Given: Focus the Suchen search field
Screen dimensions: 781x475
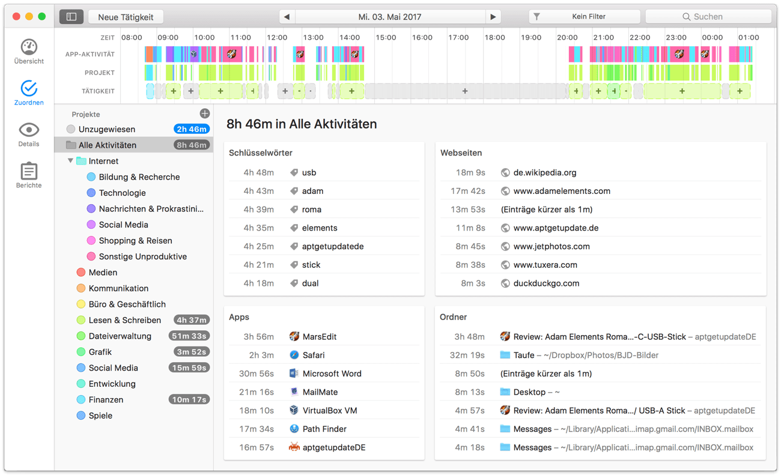Looking at the screenshot, I should [x=708, y=17].
